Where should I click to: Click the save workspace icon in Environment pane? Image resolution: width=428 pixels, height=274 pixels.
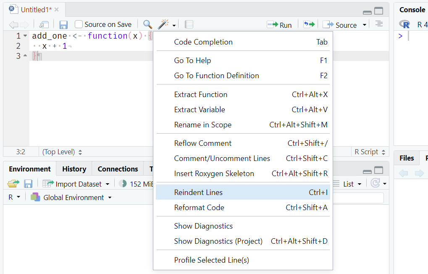tap(28, 184)
